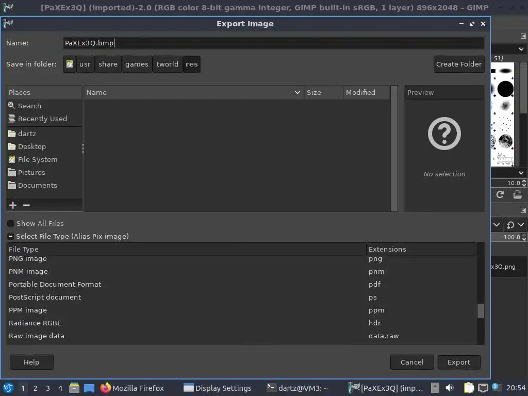
Task: Open the Name column sort dropdown arrow
Action: point(298,92)
